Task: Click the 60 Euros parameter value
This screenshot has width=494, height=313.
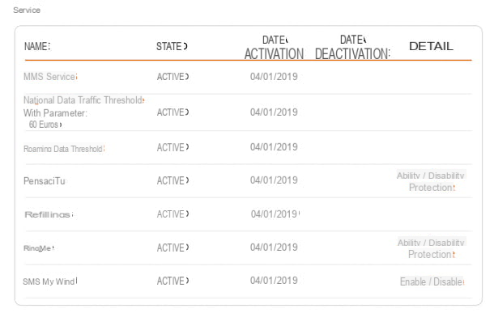Action: pyautogui.click(x=45, y=125)
